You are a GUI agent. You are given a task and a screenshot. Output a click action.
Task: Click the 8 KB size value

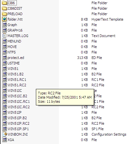pyautogui.click(x=84, y=19)
